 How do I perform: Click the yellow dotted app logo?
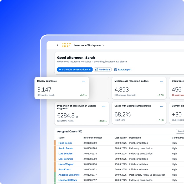(x=67, y=45)
